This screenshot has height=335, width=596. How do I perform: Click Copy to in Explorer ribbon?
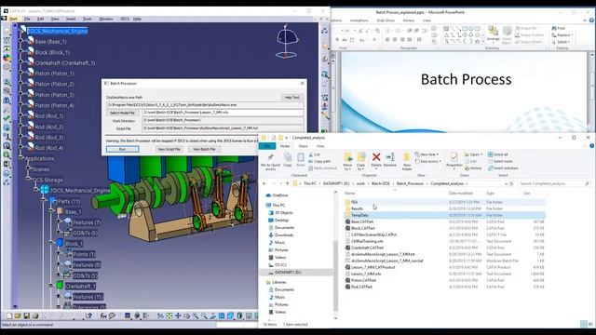tap(361, 161)
